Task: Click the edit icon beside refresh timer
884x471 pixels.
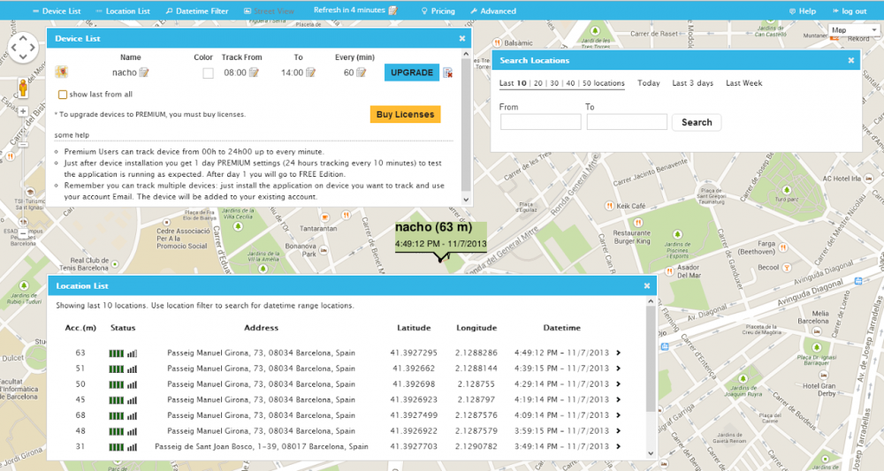Action: point(393,10)
